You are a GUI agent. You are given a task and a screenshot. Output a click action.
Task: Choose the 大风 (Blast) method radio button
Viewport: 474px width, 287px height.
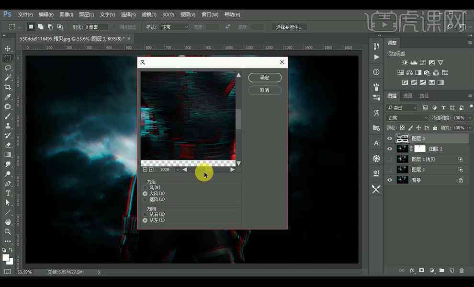(145, 194)
